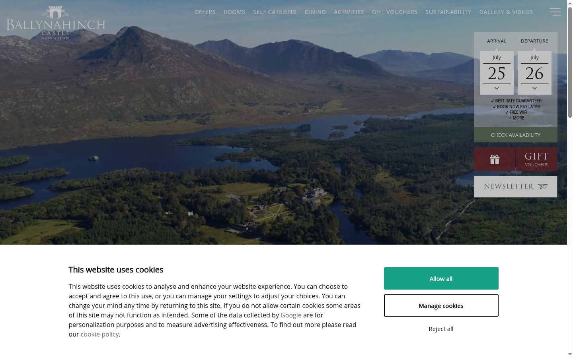
Task: Open Manage cookies settings
Action: point(441,305)
